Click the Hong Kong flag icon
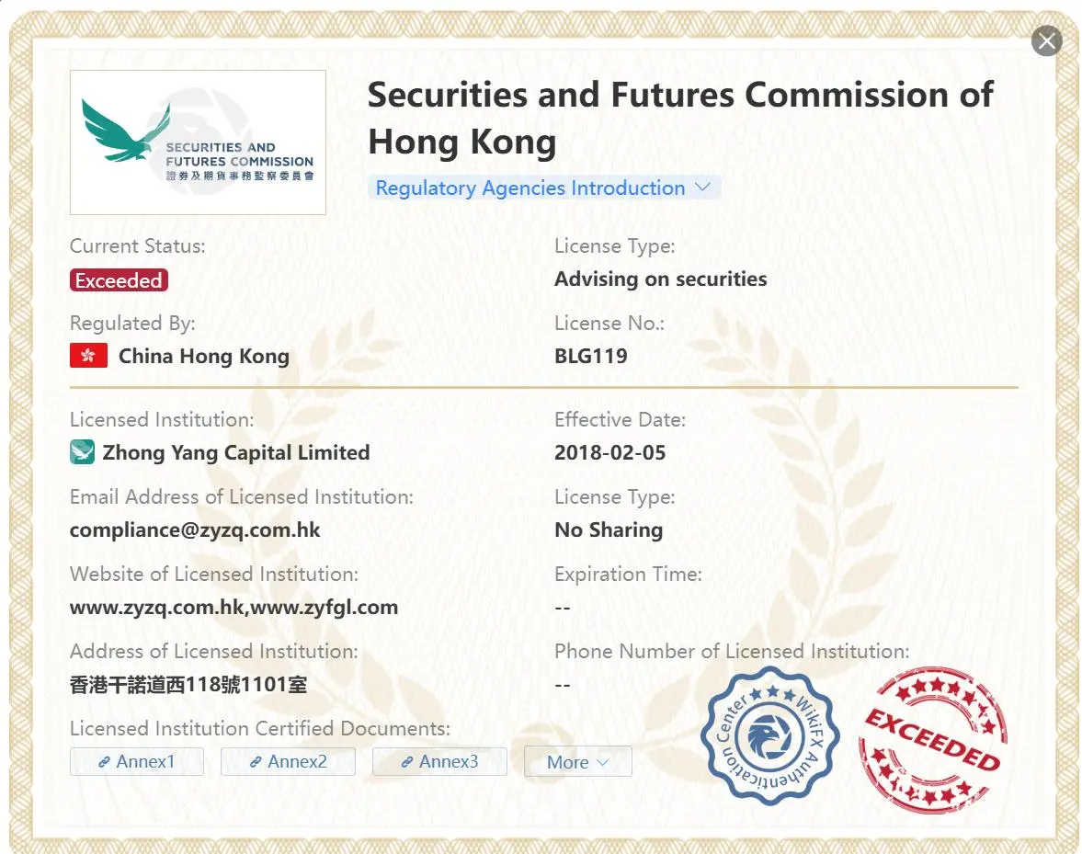The height and width of the screenshot is (854, 1082). click(88, 355)
